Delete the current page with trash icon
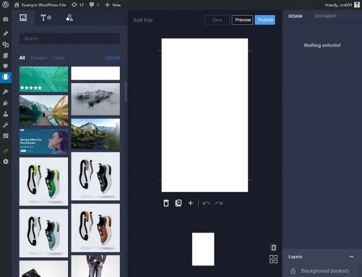 point(166,203)
